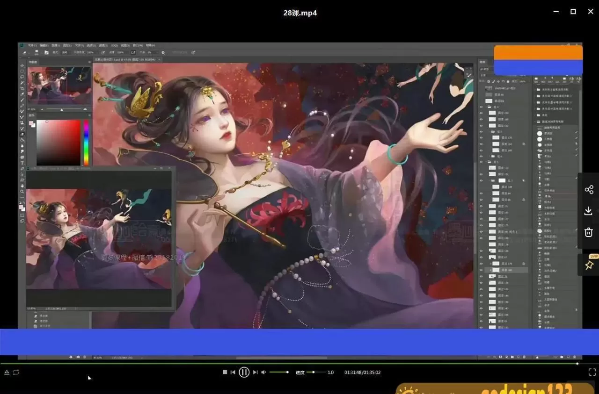Delete the video with trash icon

(589, 232)
